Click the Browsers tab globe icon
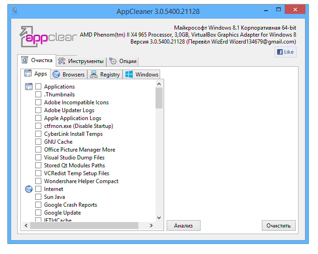 pos(56,74)
